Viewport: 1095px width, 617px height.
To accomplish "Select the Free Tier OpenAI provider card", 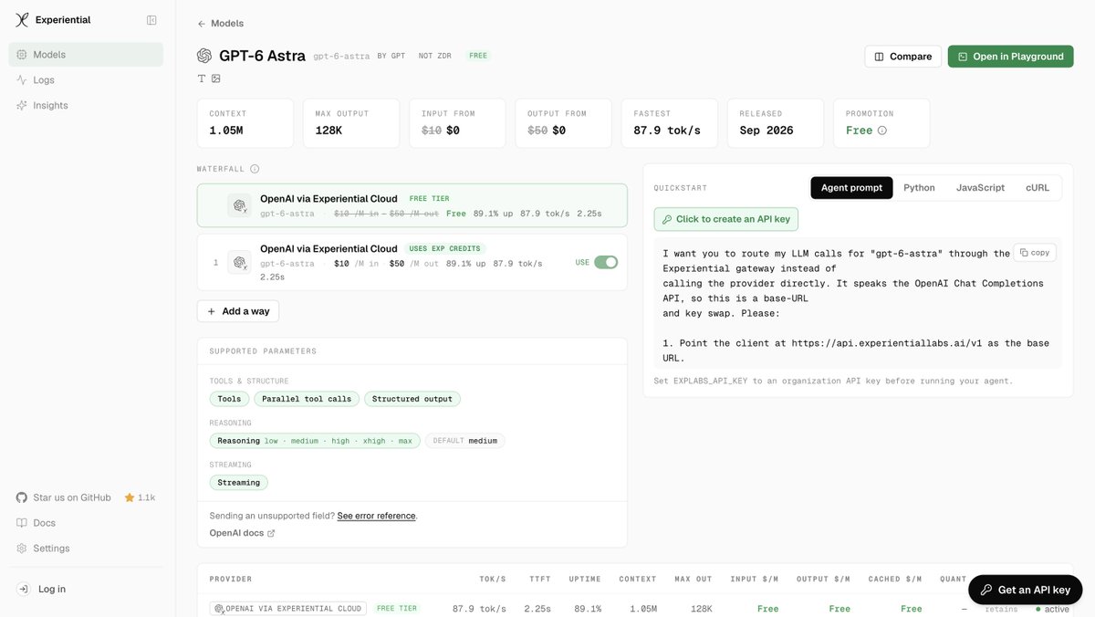I will click(x=412, y=205).
